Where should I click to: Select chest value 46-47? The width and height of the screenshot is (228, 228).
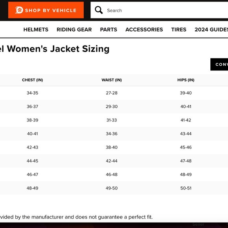32,175
